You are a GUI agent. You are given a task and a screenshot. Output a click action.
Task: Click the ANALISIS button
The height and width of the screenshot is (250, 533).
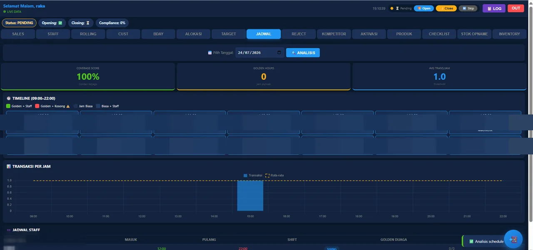point(303,53)
